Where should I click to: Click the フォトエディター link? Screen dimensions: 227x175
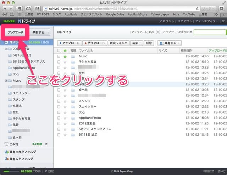coord(207,21)
